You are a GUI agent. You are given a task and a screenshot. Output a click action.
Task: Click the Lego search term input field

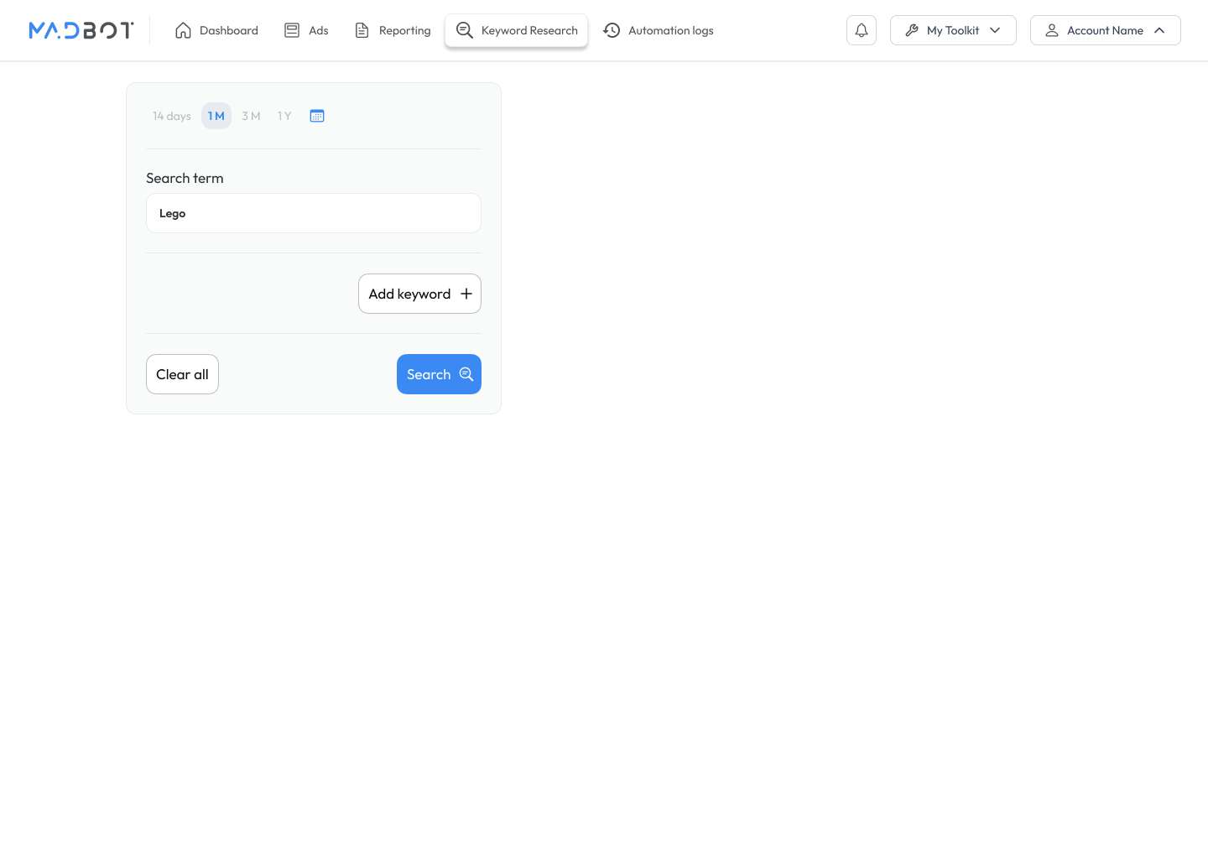(313, 213)
